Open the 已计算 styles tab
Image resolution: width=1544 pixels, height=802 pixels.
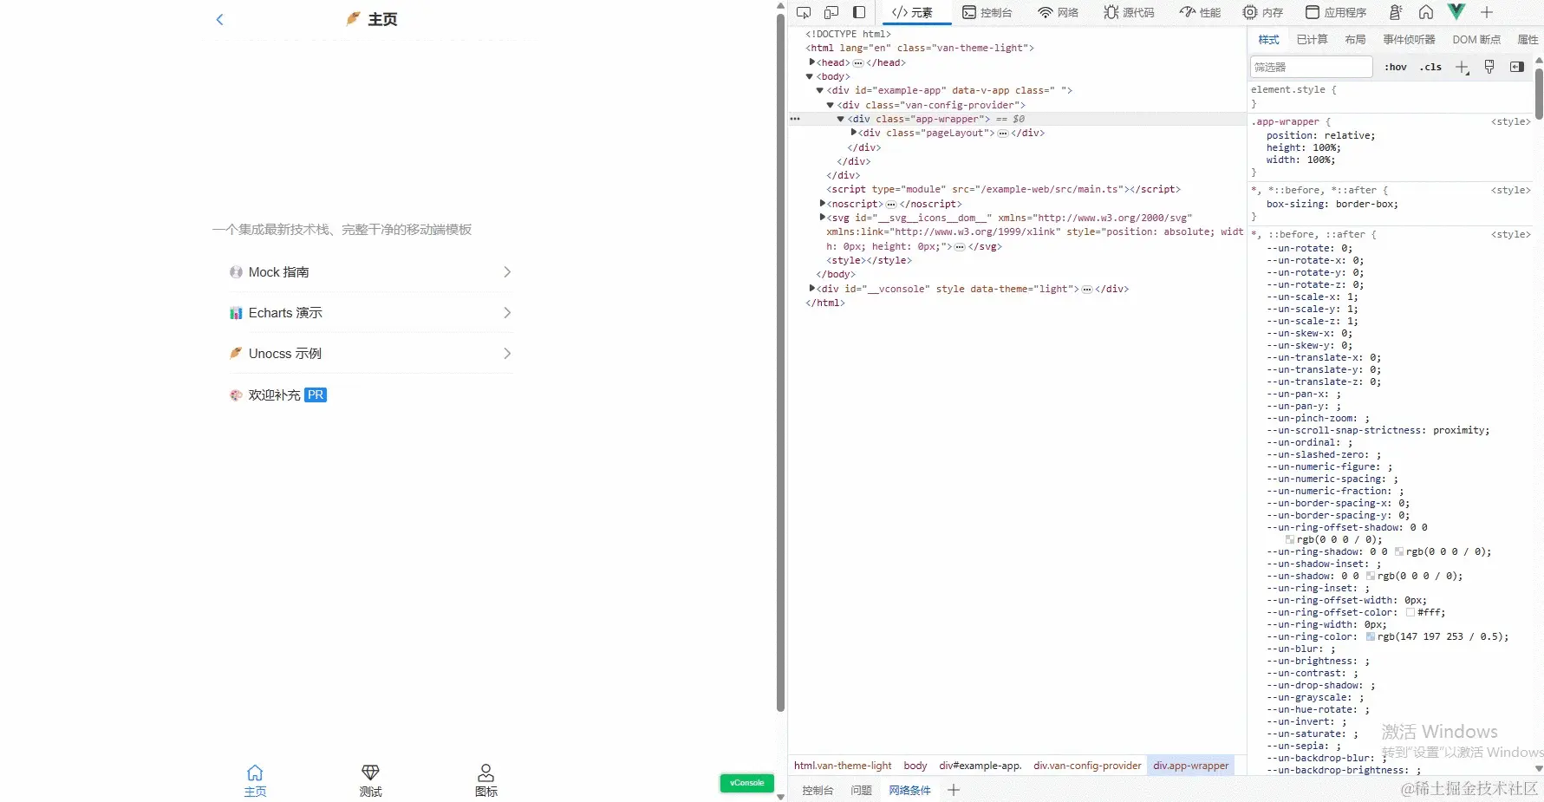(1311, 39)
